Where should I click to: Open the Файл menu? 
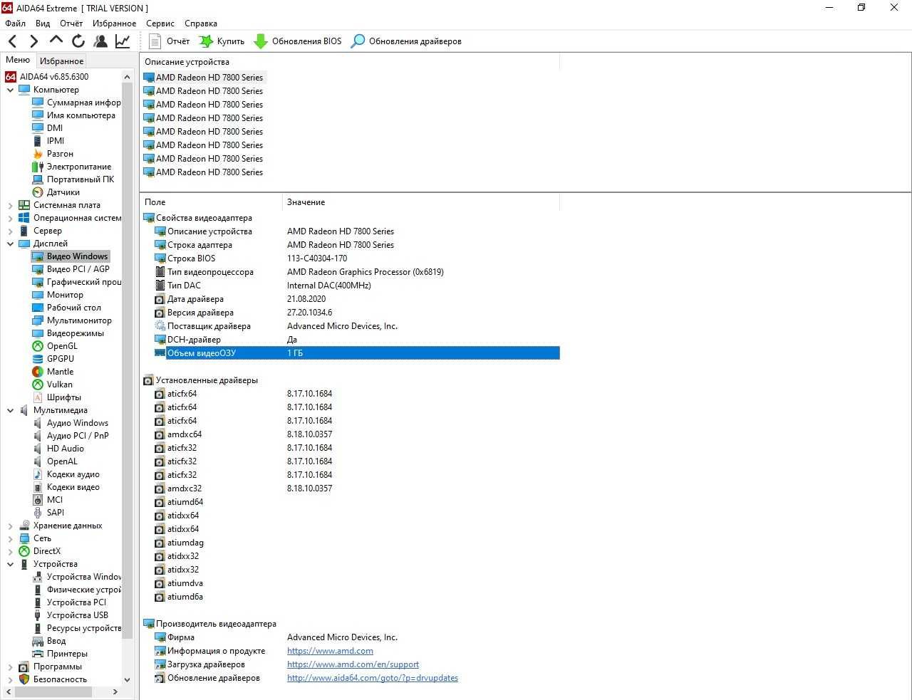15,23
